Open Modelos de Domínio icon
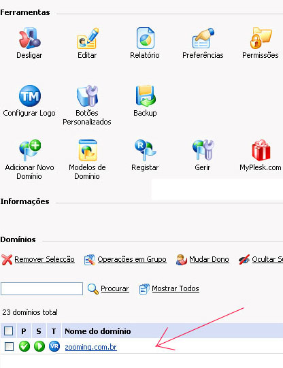The height and width of the screenshot is (368, 283). point(88,150)
